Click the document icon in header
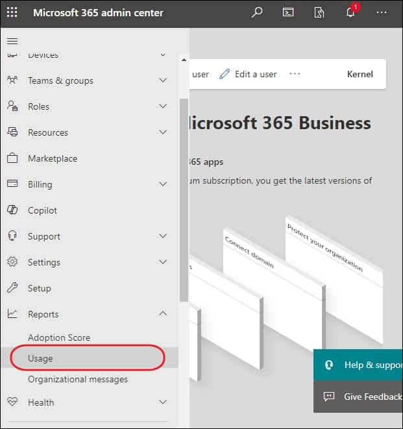This screenshot has height=429, width=403. (319, 12)
